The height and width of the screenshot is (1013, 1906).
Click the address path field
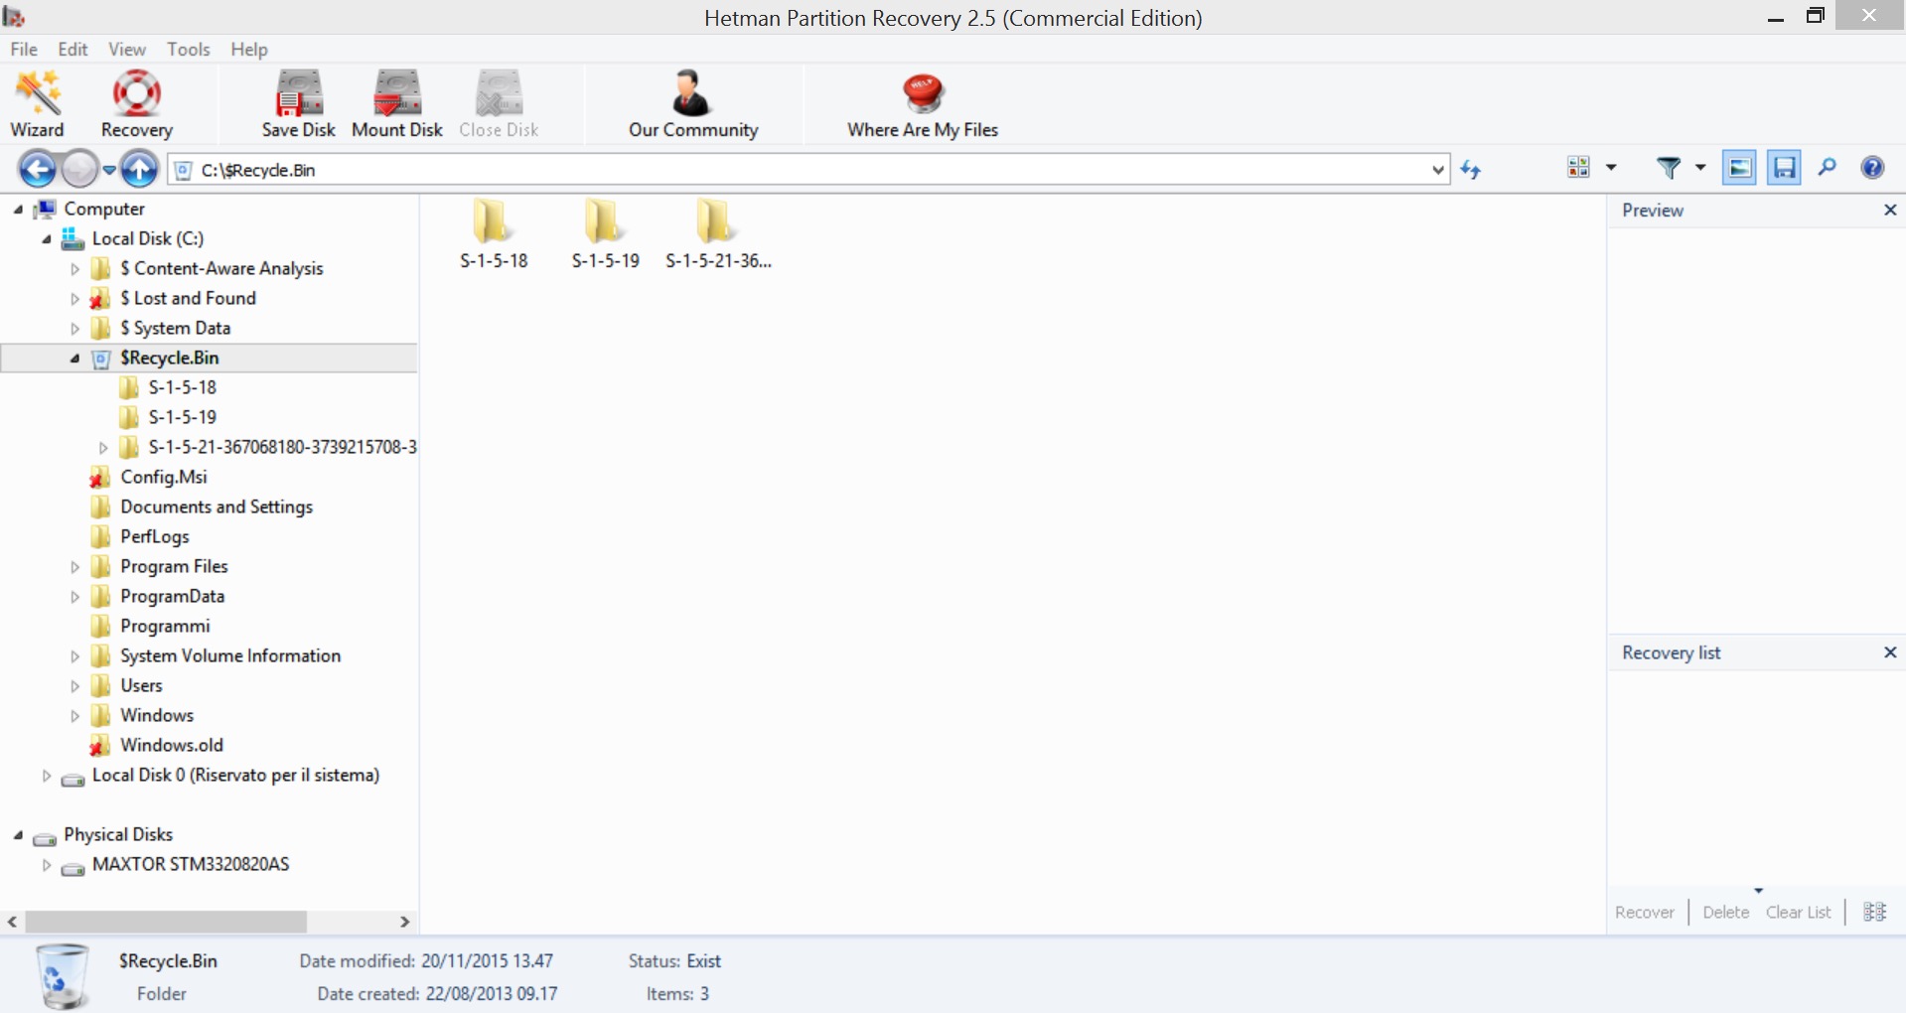809,170
